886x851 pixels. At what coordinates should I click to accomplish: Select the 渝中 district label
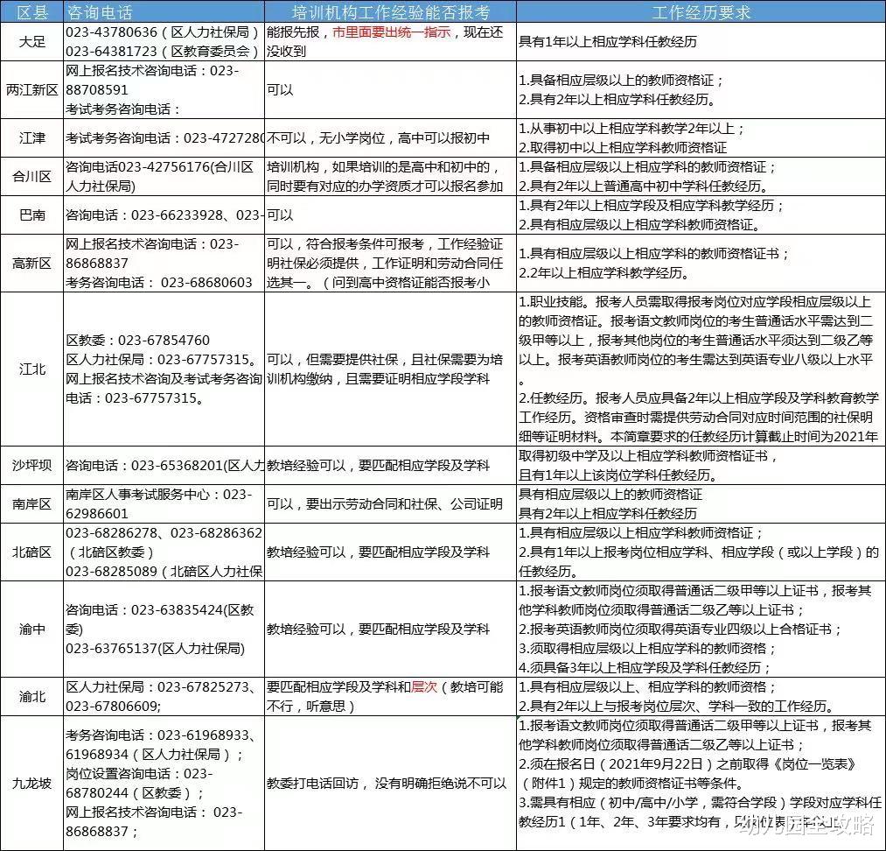31,629
